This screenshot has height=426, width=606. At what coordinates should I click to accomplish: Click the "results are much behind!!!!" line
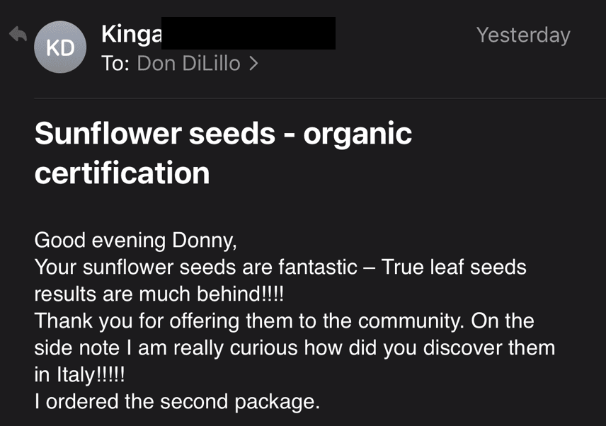point(159,294)
